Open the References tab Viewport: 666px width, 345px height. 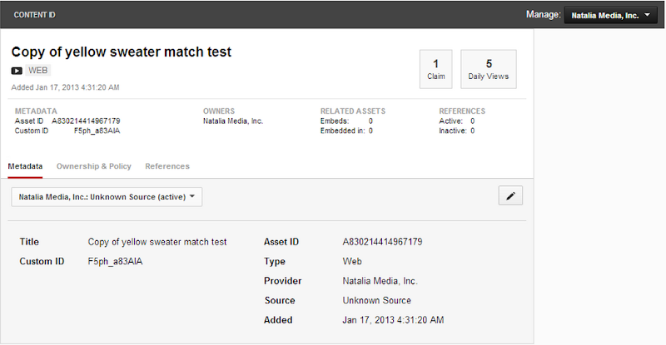[167, 166]
